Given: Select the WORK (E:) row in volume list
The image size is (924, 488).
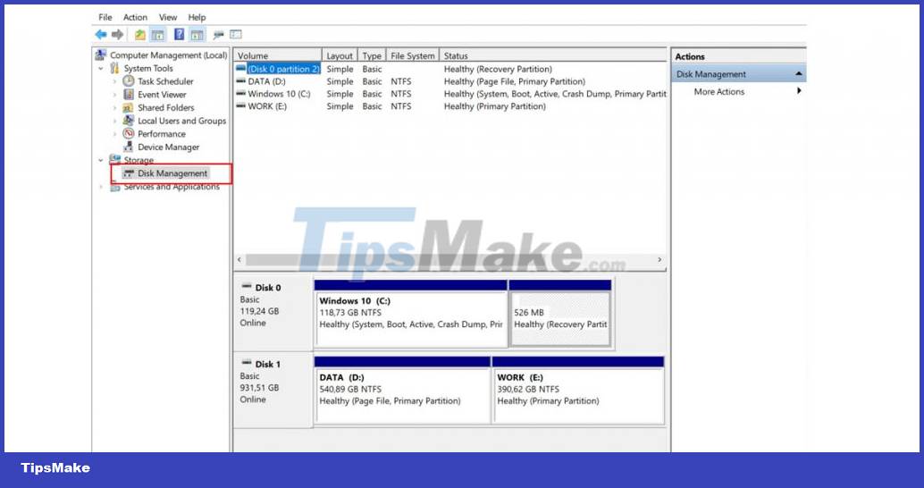Looking at the screenshot, I should pos(450,106).
